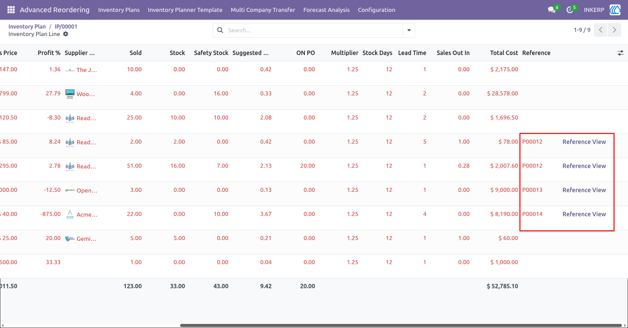This screenshot has height=328, width=628.
Task: Open the Configuration menu
Action: click(377, 10)
